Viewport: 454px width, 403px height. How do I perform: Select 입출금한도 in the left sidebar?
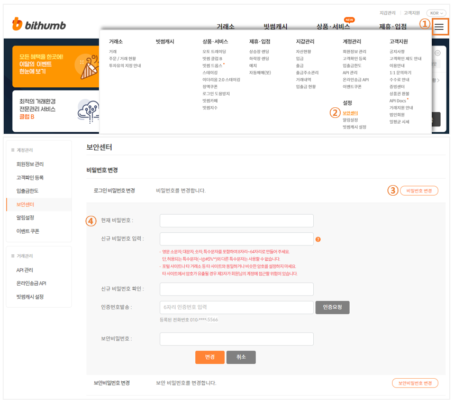[28, 191]
